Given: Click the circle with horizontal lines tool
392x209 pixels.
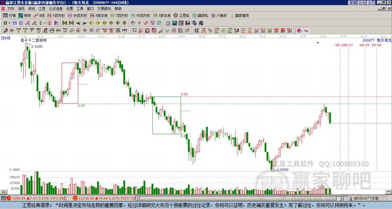Looking at the screenshot, I should [x=52, y=31].
